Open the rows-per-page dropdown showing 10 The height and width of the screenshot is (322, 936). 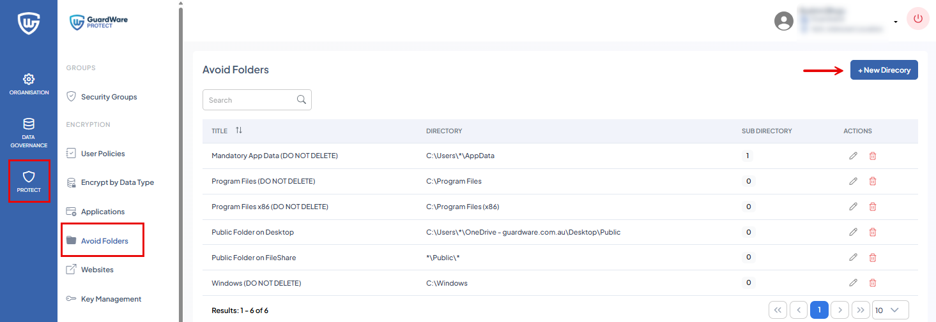[891, 310]
